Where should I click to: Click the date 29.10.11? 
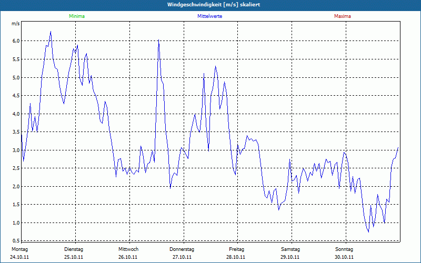point(290,257)
